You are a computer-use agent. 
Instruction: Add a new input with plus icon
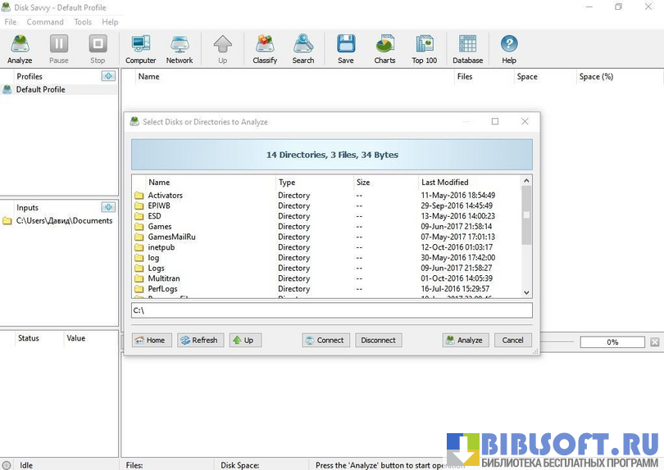108,207
